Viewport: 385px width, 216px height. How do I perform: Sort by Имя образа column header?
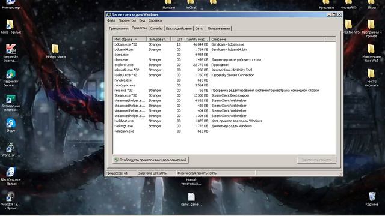point(130,39)
